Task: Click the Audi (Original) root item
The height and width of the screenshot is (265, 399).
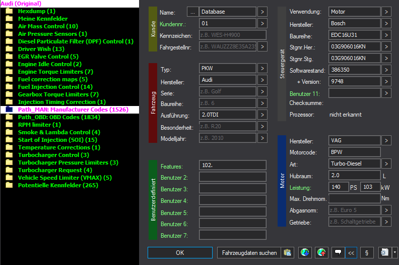Action: (21, 4)
